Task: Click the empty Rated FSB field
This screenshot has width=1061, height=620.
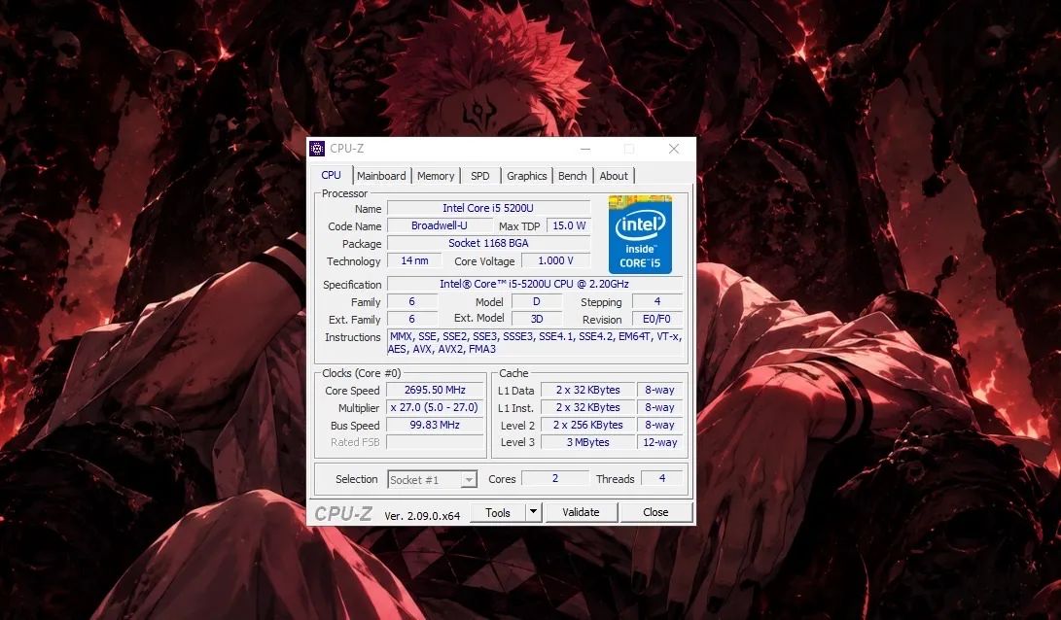Action: [x=435, y=442]
